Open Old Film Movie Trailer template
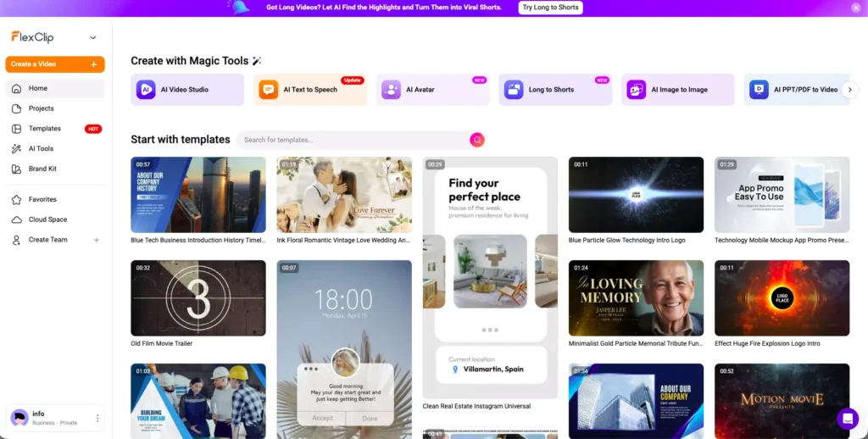The height and width of the screenshot is (439, 868). click(x=198, y=297)
